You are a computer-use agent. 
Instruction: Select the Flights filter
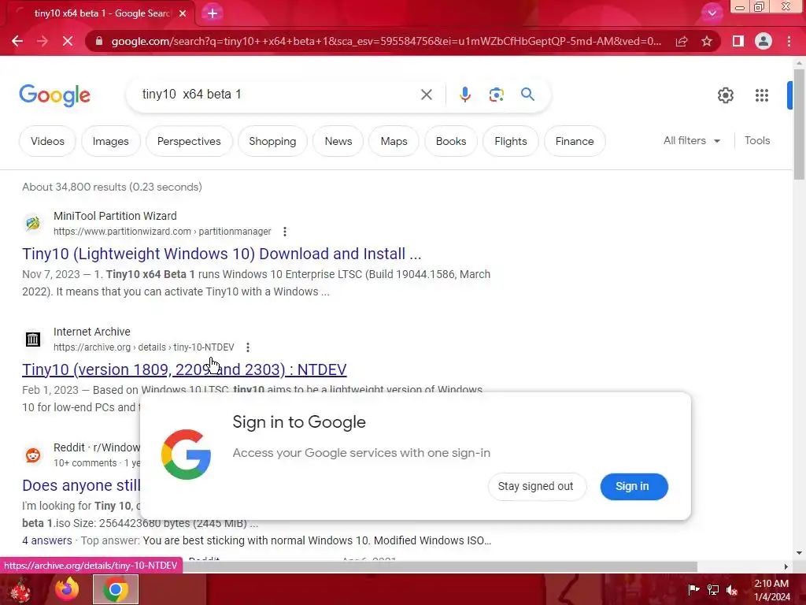point(510,141)
